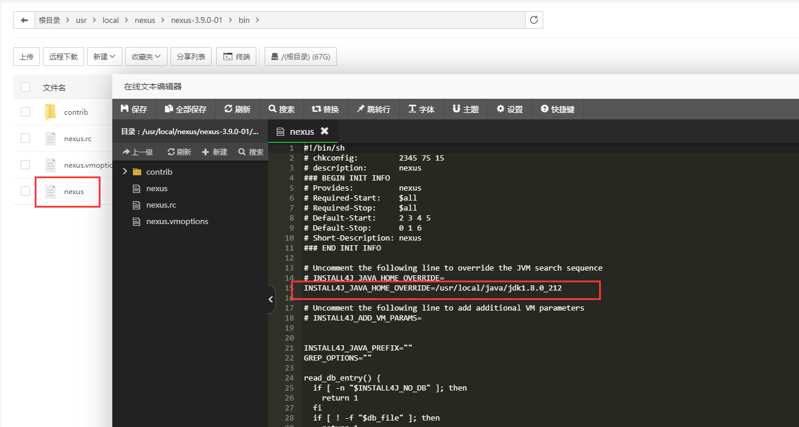Screen dimensions: 799x427
Task: Open the 字体 font settings
Action: [x=421, y=109]
